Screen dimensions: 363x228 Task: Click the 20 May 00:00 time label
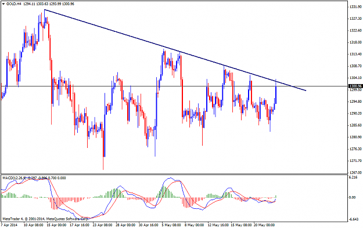point(264,225)
